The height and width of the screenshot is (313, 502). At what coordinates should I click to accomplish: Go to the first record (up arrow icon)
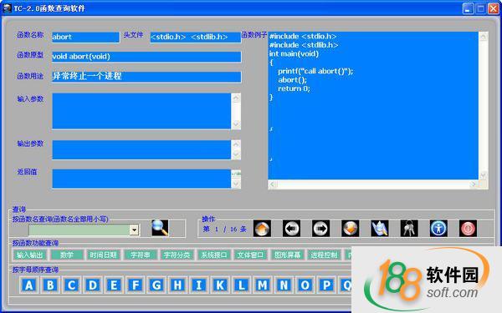pos(262,229)
